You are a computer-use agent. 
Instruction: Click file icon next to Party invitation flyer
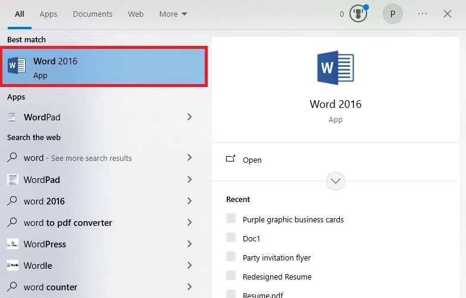[x=231, y=256]
